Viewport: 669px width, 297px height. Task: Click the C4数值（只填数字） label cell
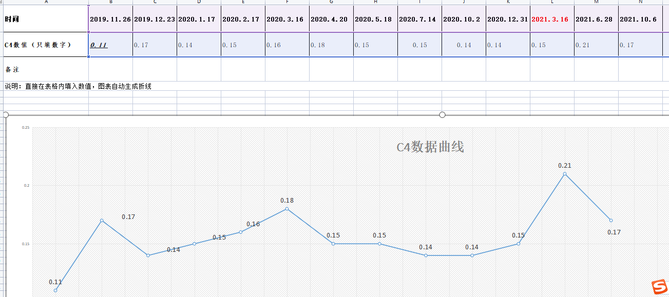click(44, 45)
